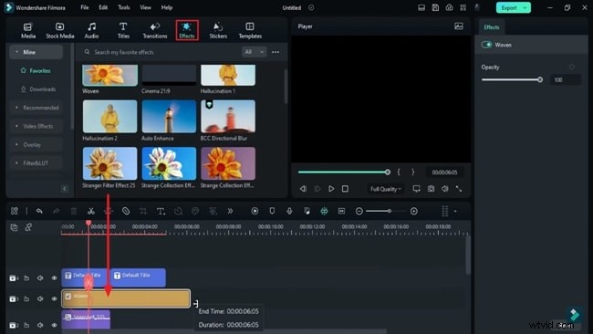This screenshot has width=593, height=334.
Task: Toggle the Woven effect switch
Action: (486, 45)
